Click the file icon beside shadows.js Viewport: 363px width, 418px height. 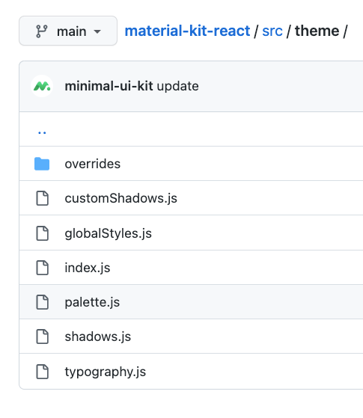[42, 336]
